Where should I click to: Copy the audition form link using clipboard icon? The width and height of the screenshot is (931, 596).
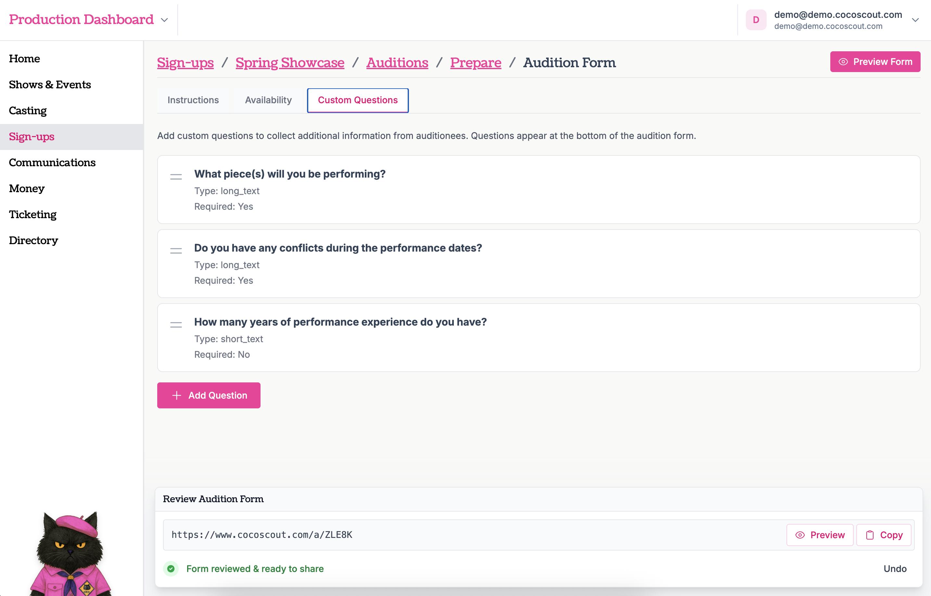pos(871,534)
